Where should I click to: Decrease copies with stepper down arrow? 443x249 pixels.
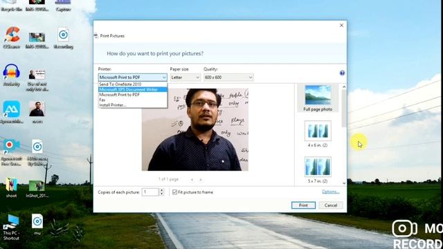pyautogui.click(x=161, y=194)
